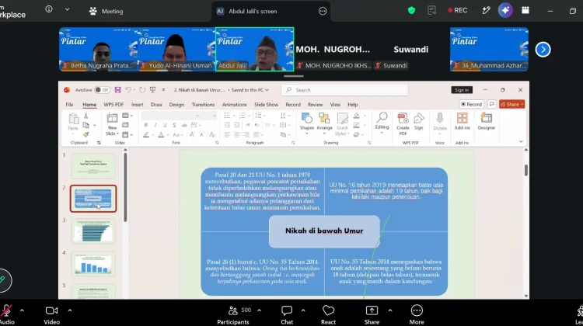
Task: Toggle the AutoSave switch
Action: click(102, 90)
